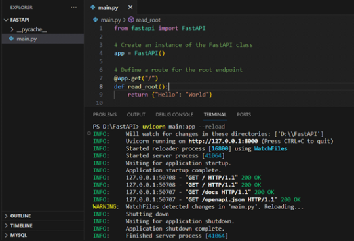Click line number 10 in editor gutter

coord(100,103)
